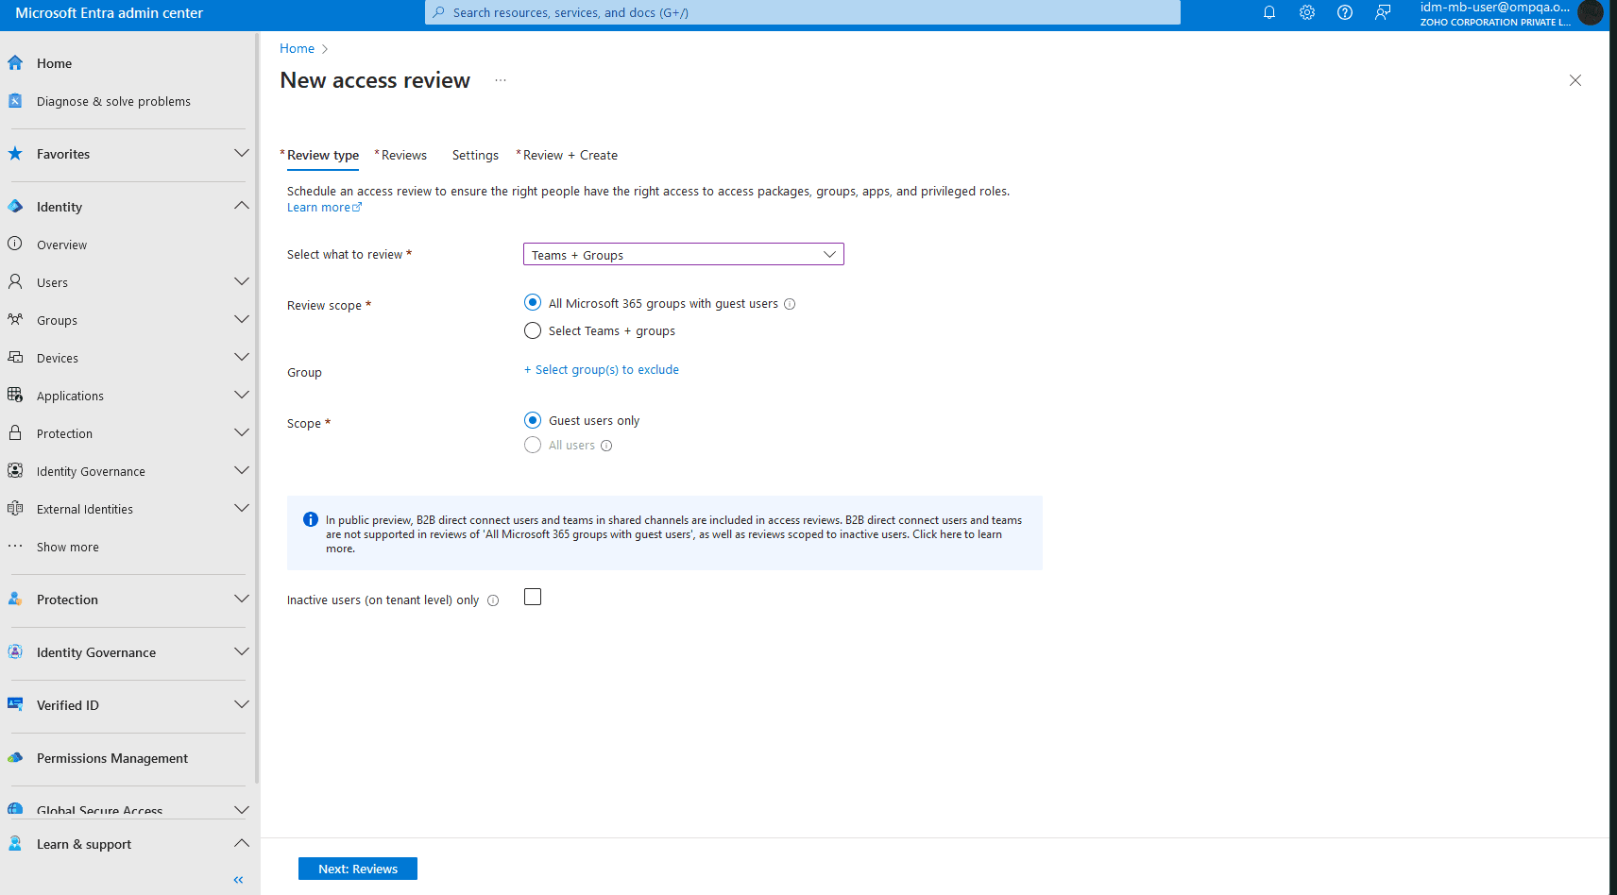Select the Devices section icon

click(15, 357)
